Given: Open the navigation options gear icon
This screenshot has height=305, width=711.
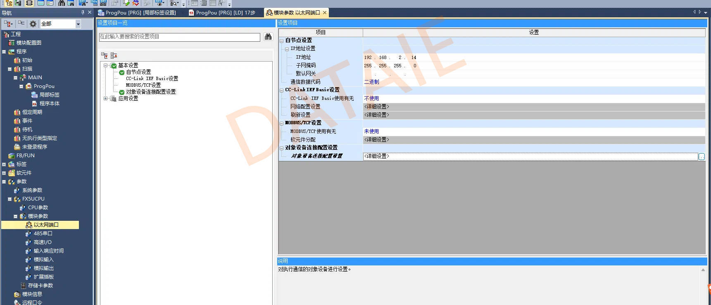Looking at the screenshot, I should [33, 24].
